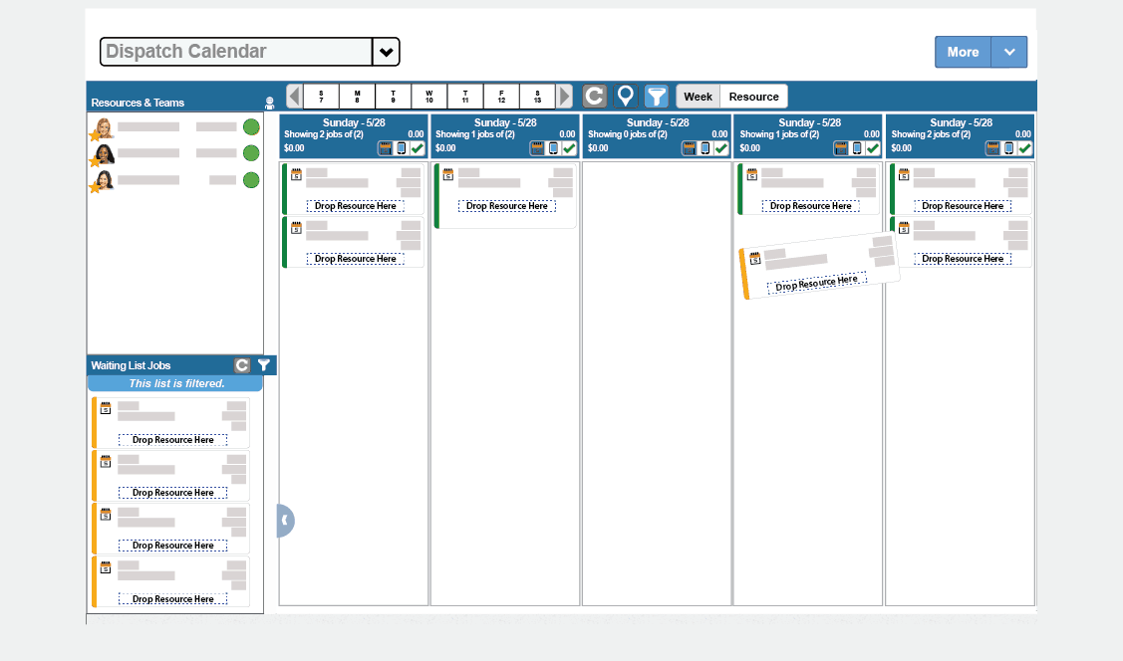1123x661 pixels.
Task: Click the calendar icon on the first Waiting List job card
Action: tap(106, 408)
